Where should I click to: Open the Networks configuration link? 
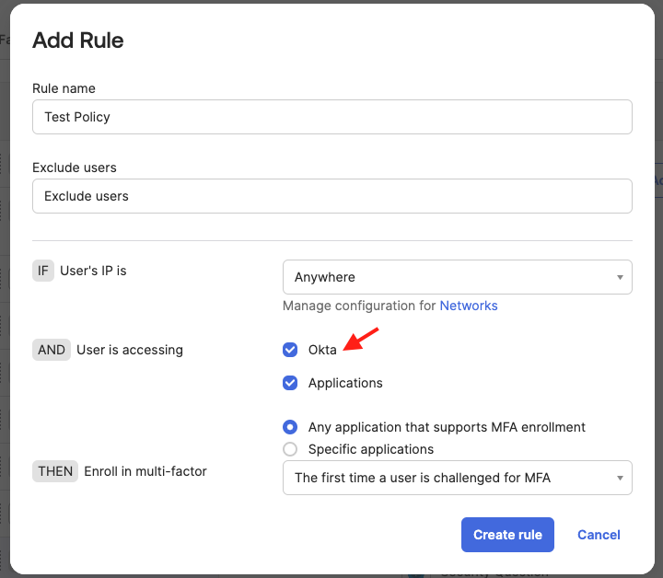click(468, 306)
